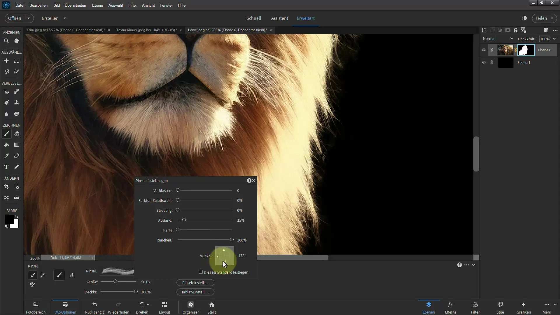Select the Blur drop tool
Screen dimensions: 560x315
pos(6,114)
